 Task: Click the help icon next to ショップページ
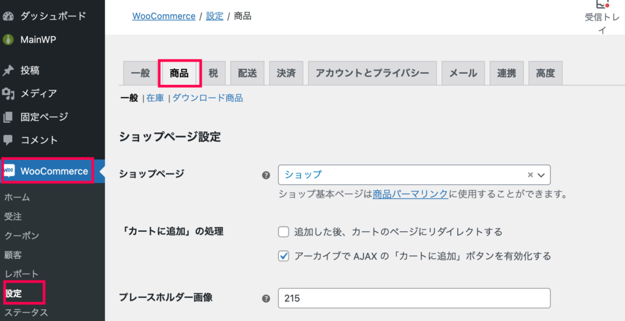pos(266,175)
